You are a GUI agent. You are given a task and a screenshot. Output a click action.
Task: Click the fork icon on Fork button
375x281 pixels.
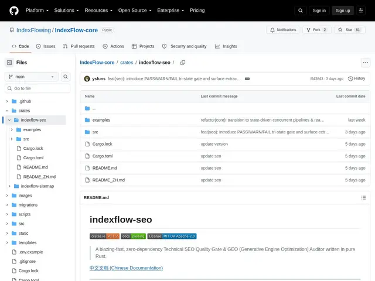click(309, 30)
